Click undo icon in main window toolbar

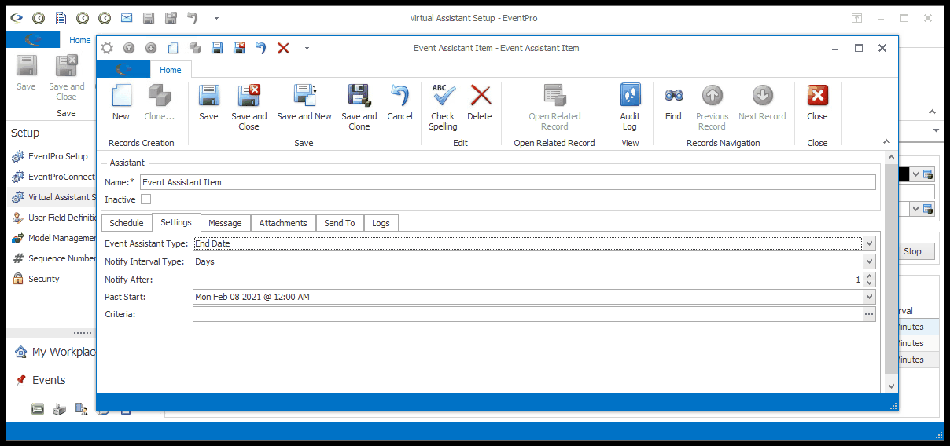(192, 17)
